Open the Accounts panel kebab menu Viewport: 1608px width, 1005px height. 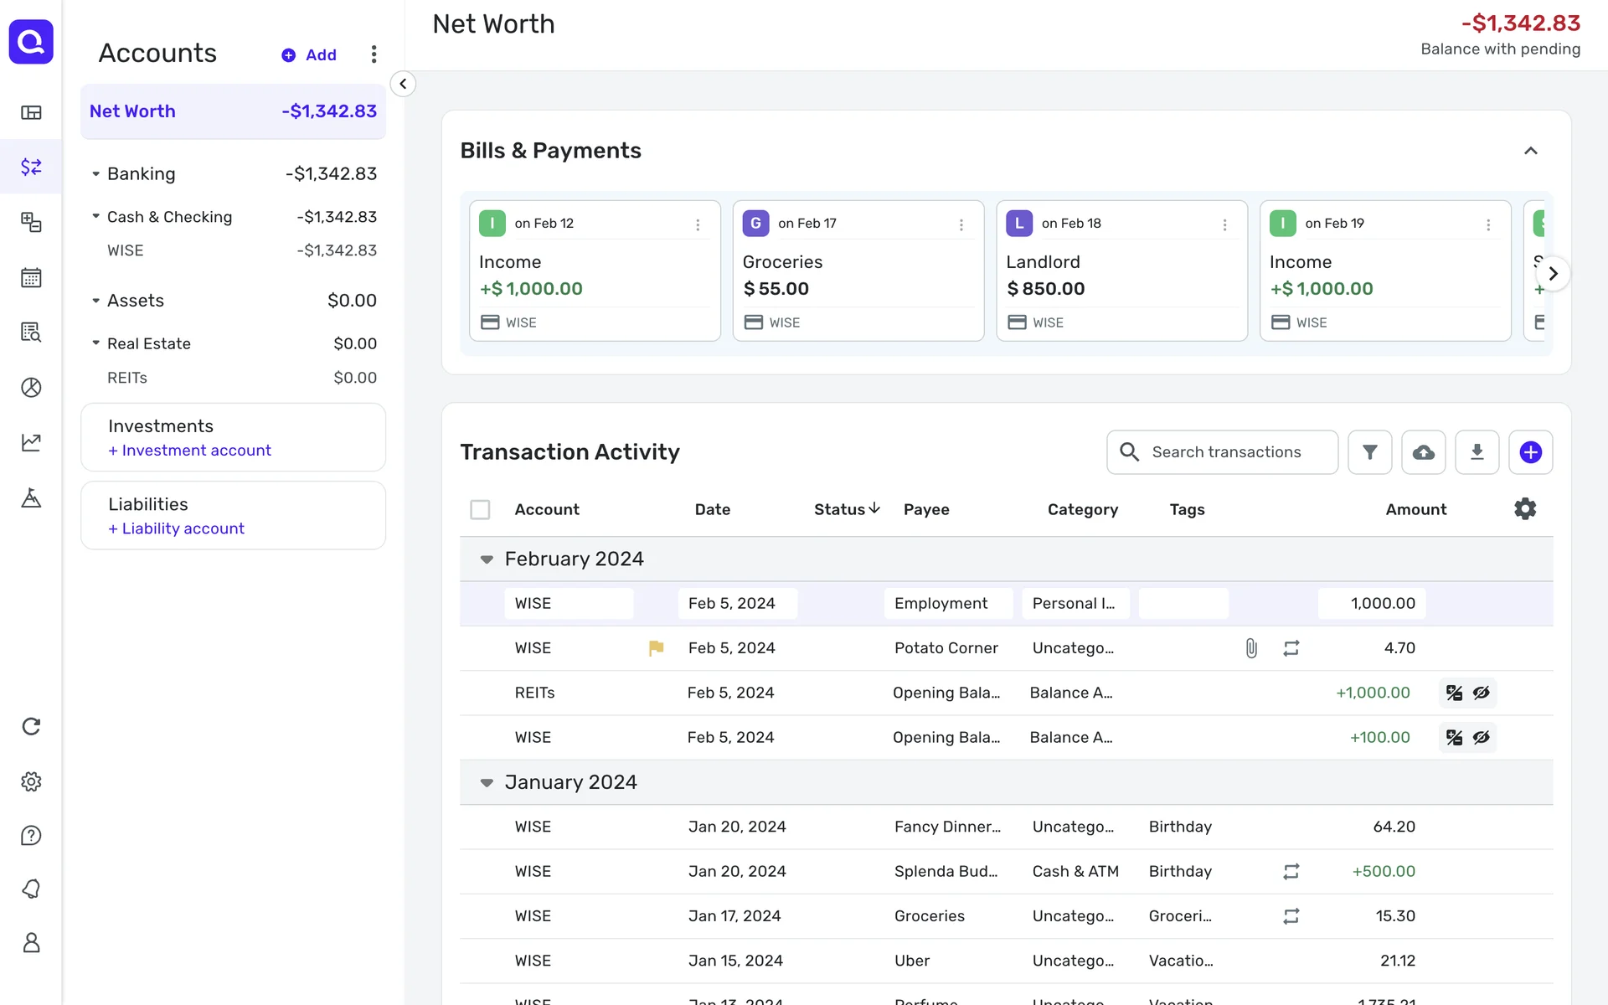click(x=374, y=54)
